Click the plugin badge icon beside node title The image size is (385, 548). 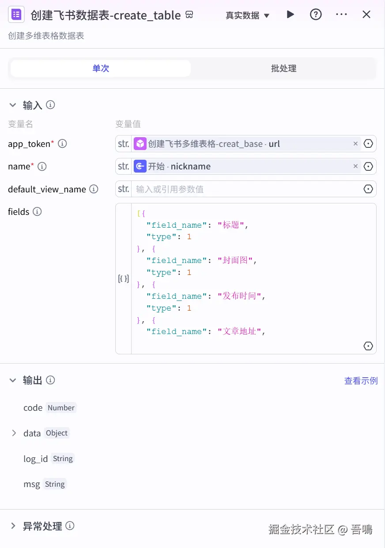189,15
